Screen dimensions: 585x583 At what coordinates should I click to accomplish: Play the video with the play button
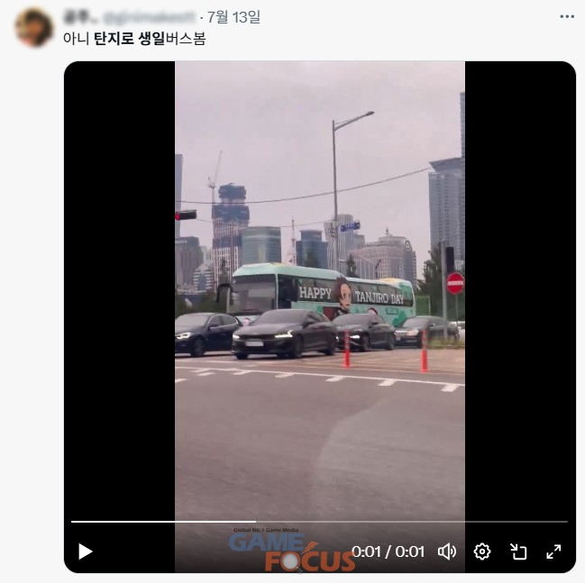tap(86, 551)
